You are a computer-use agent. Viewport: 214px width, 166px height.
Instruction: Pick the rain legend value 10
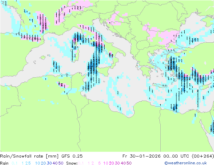pos(38,163)
